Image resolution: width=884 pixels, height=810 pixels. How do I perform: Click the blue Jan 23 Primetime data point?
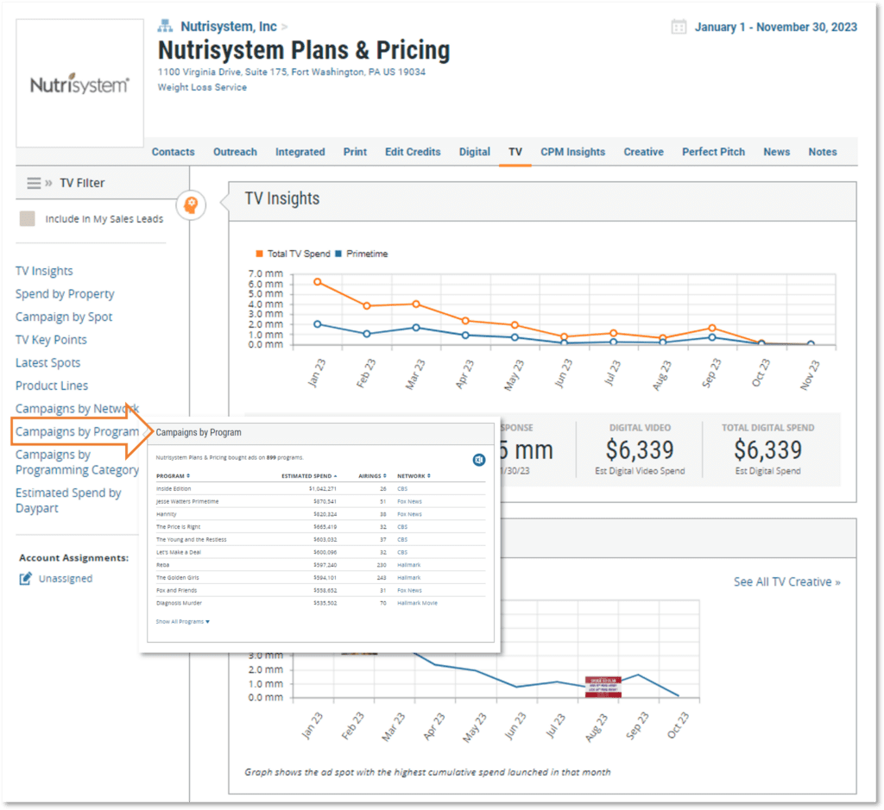tap(318, 324)
